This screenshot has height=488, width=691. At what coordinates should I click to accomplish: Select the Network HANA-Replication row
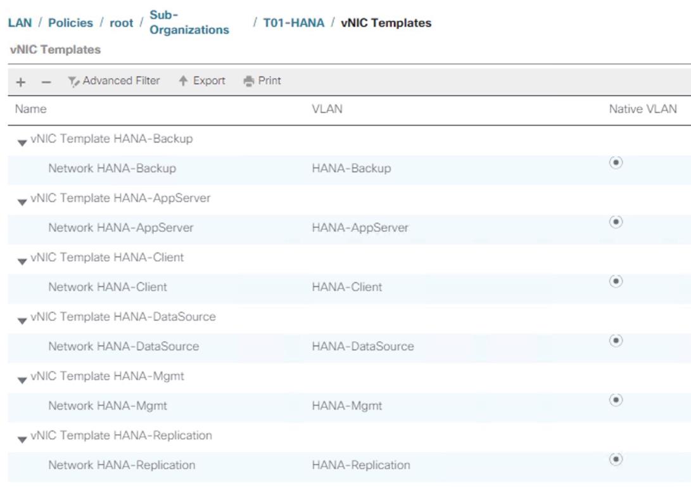(x=349, y=466)
